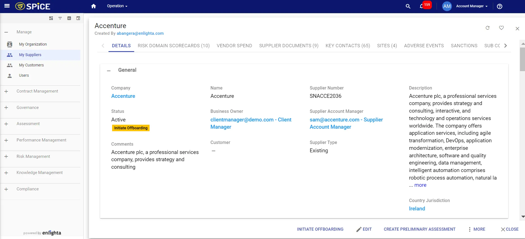Mark Accenture as favorite with heart icon
The image size is (525, 239).
click(501, 28)
